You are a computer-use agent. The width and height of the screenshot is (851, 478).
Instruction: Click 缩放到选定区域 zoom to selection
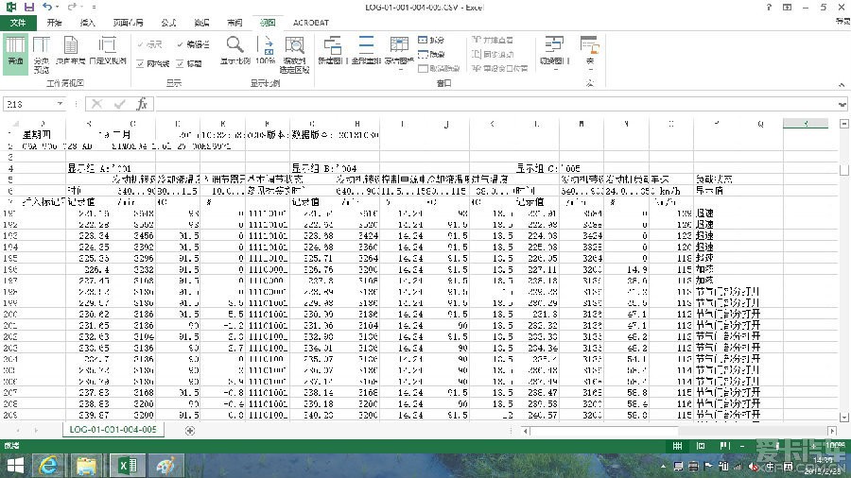294,54
